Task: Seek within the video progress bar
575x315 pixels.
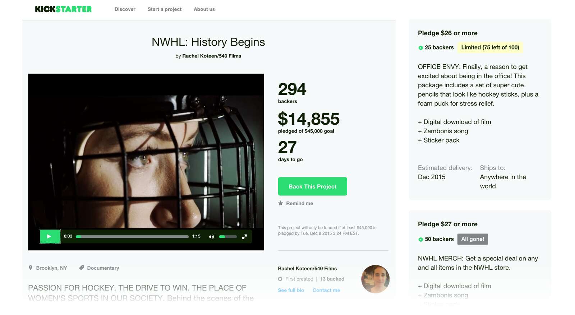Action: [x=132, y=237]
